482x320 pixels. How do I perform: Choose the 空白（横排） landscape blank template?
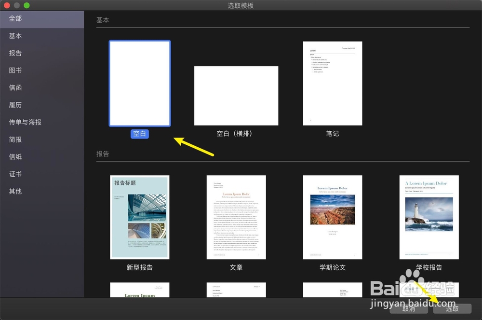[236, 95]
